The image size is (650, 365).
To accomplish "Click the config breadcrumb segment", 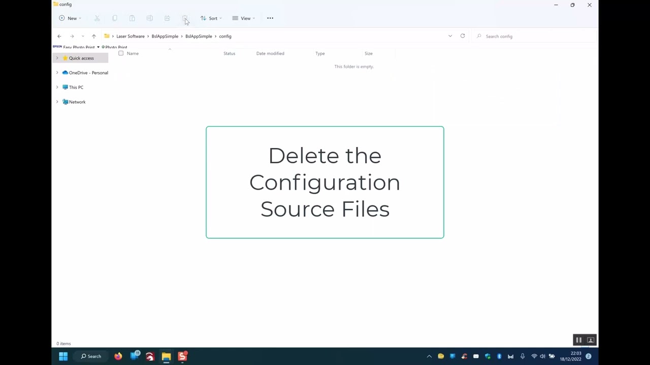I will click(225, 36).
